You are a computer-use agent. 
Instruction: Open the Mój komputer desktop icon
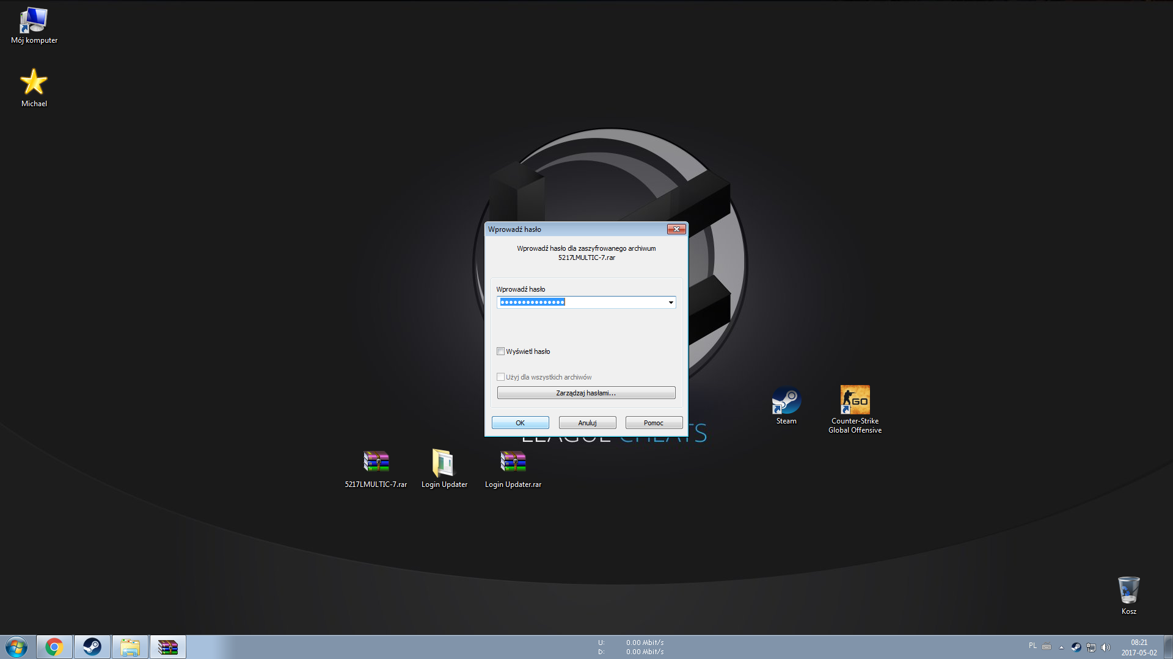coord(34,26)
